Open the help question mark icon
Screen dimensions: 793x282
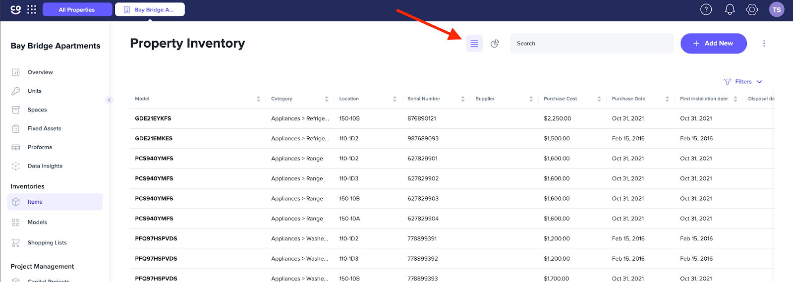coord(706,9)
